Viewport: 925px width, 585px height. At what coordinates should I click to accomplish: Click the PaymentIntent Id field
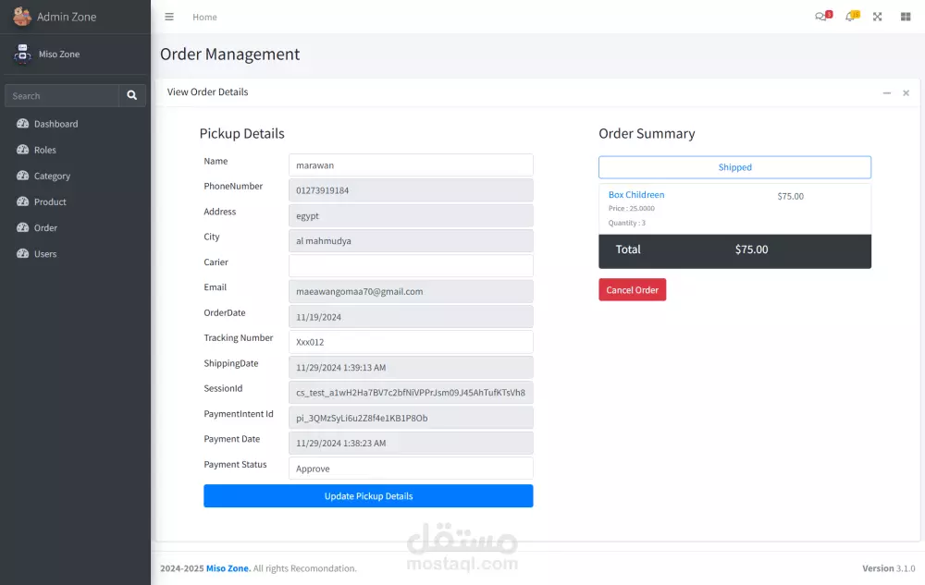coord(411,418)
